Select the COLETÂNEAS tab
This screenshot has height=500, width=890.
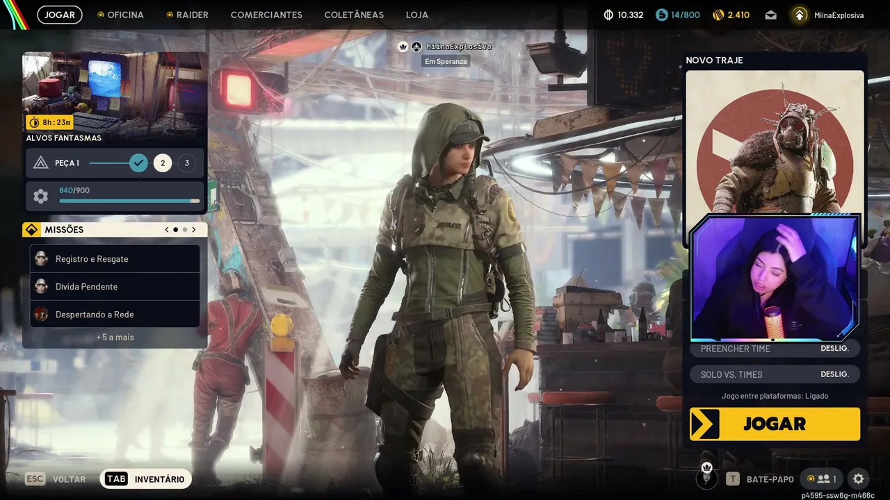point(354,15)
